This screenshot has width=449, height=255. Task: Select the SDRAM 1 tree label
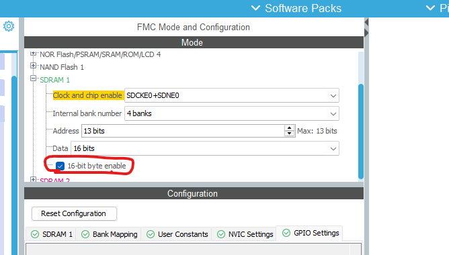pyautogui.click(x=54, y=80)
